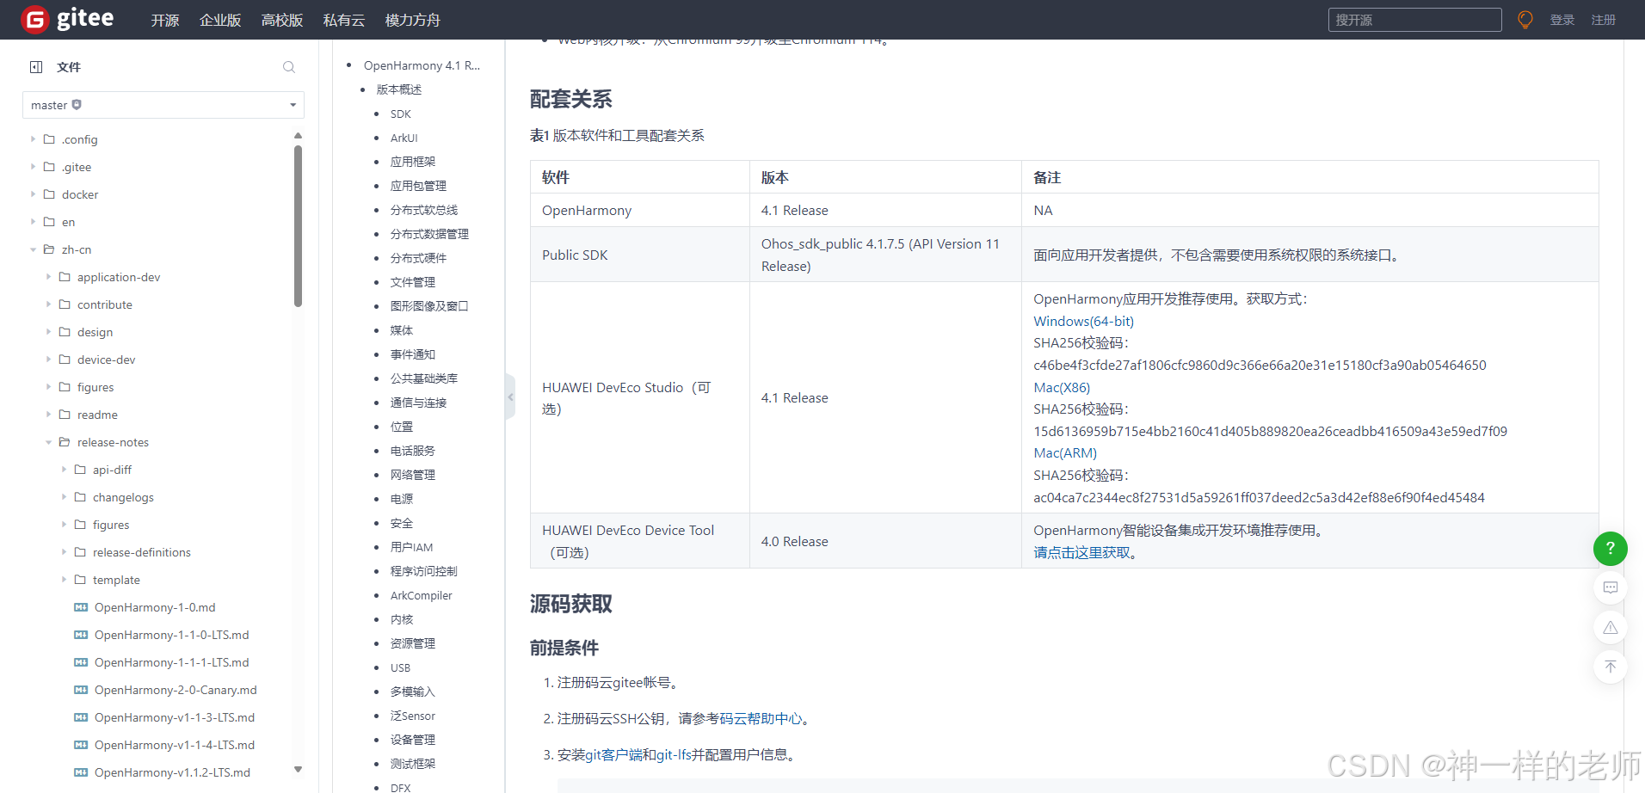Select the contribute folder

coord(105,304)
